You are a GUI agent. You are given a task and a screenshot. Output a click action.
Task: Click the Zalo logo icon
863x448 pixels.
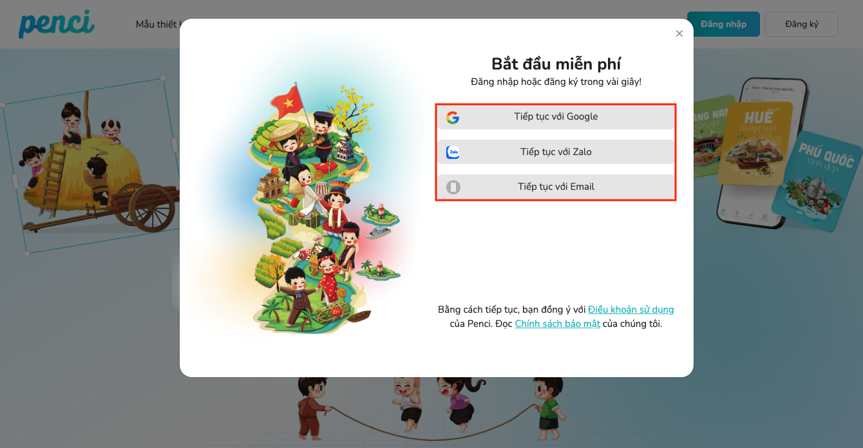pyautogui.click(x=453, y=153)
